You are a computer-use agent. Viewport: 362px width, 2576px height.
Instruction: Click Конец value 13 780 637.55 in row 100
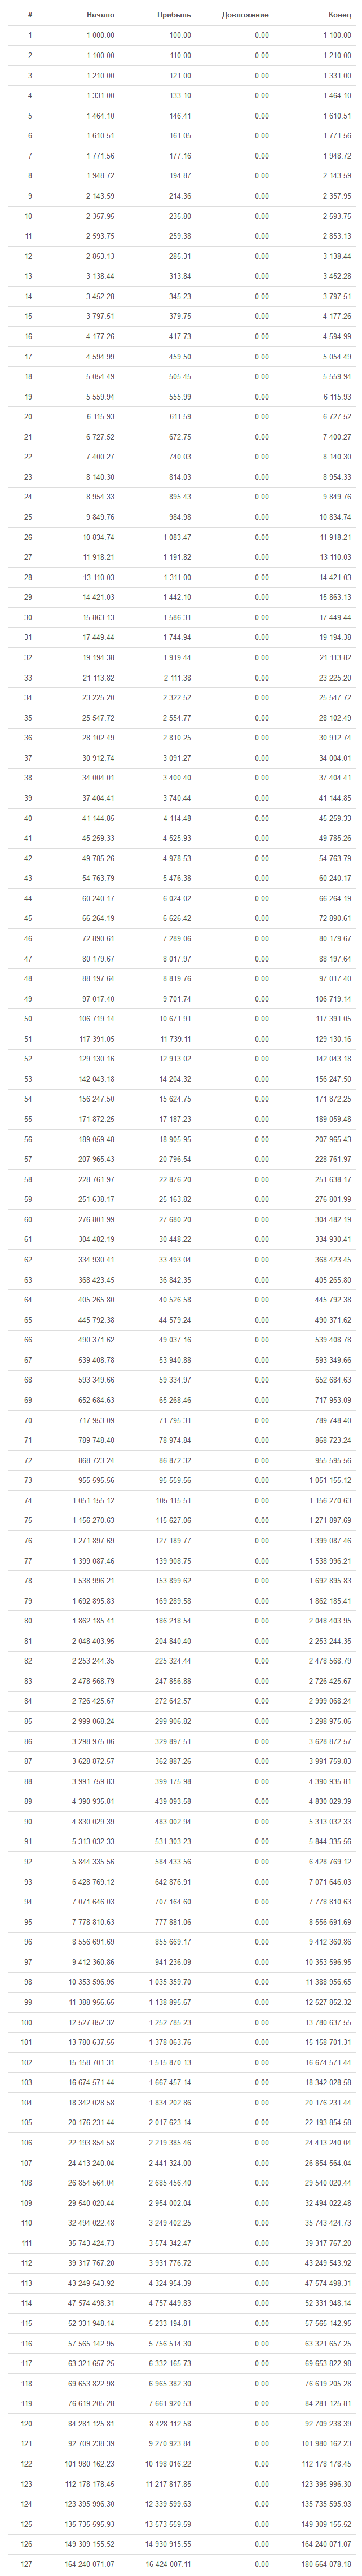click(328, 2022)
